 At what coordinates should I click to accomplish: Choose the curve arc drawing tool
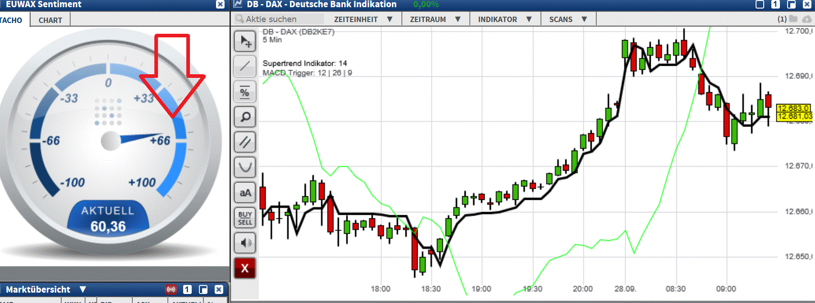tap(245, 167)
